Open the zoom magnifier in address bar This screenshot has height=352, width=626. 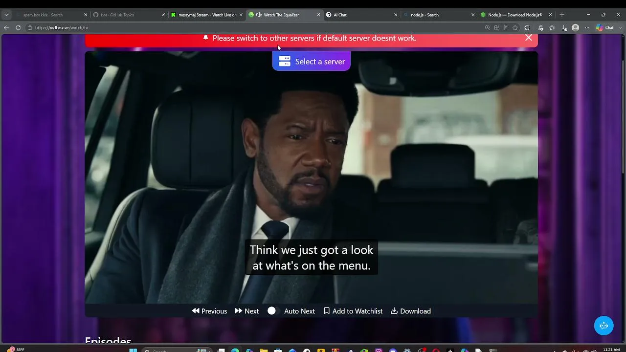(x=488, y=28)
